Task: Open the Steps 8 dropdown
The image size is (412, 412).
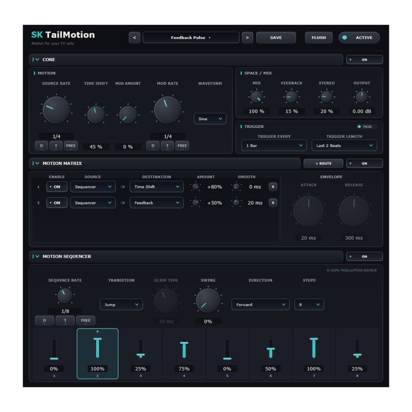Action: 309,304
